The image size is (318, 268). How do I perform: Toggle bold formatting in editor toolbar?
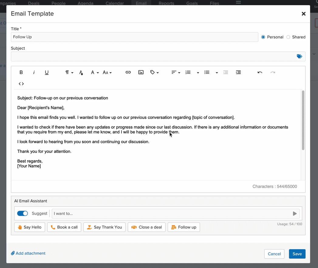(x=21, y=73)
